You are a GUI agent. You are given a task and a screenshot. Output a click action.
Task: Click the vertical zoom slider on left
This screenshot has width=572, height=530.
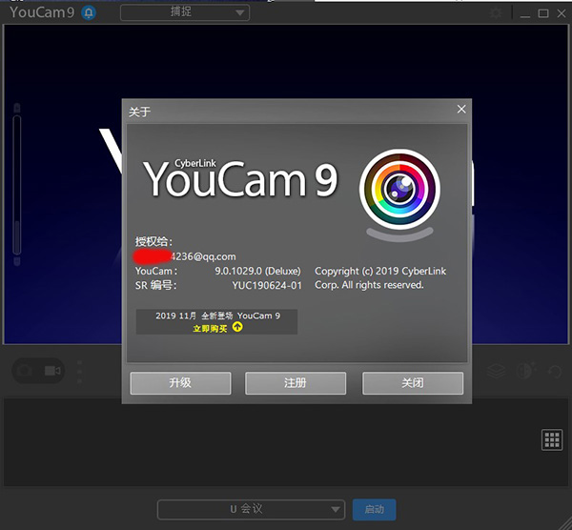16,181
